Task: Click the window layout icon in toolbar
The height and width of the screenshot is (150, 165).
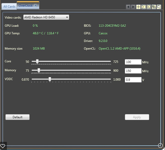Action: click(159, 7)
